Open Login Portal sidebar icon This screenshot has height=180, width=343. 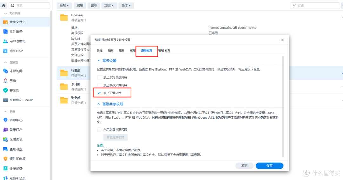[x=5, y=130]
